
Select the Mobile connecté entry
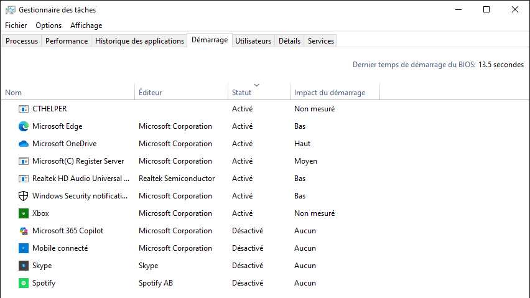point(60,248)
